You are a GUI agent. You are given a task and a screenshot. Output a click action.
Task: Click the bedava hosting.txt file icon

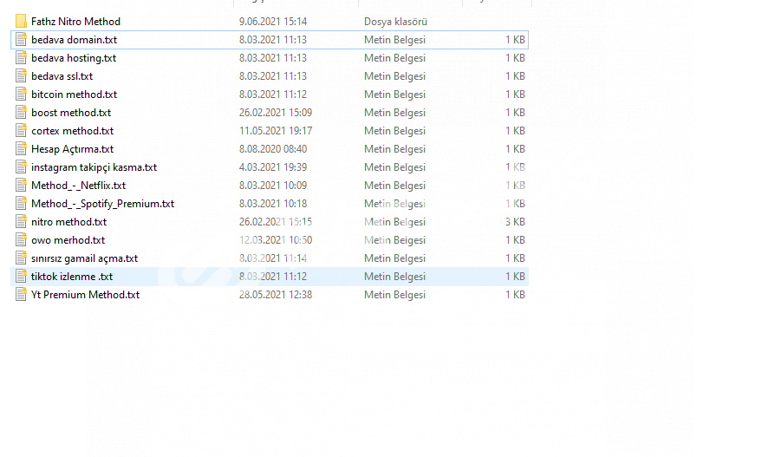21,58
